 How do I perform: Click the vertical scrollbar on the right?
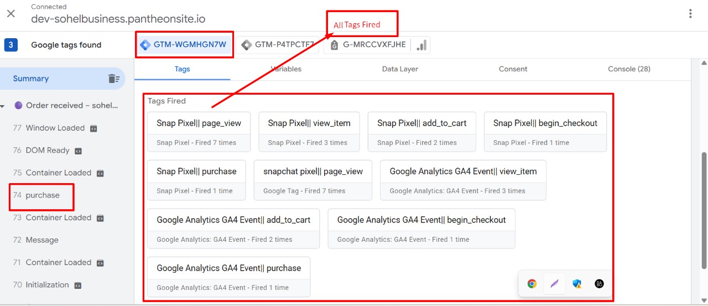(x=704, y=210)
